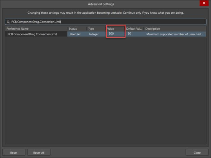Screen dimensions: 211x158
Task: Click the default value 50 cell
Action: tap(134, 34)
